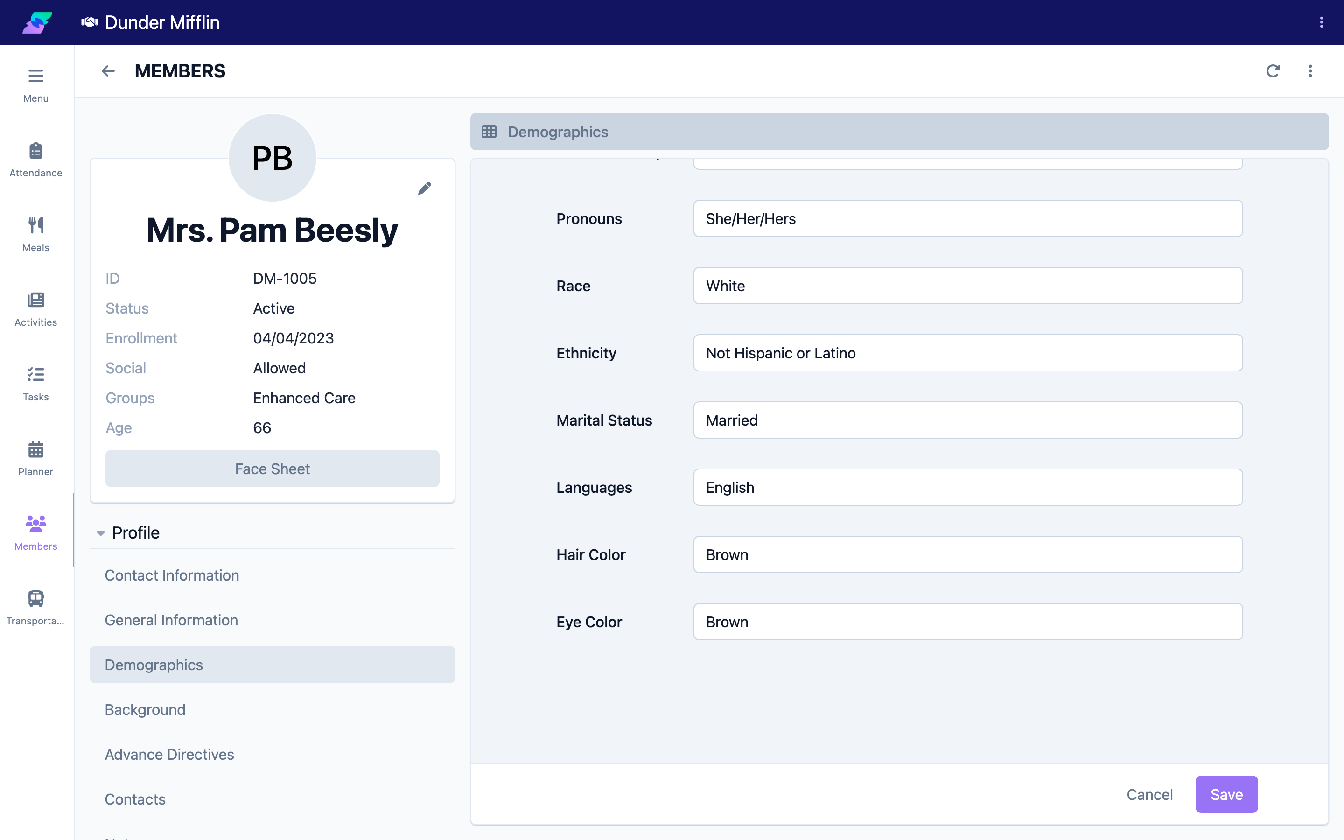Click the handshake icon beside Dunder Mifflin
The width and height of the screenshot is (1344, 840).
click(x=90, y=22)
